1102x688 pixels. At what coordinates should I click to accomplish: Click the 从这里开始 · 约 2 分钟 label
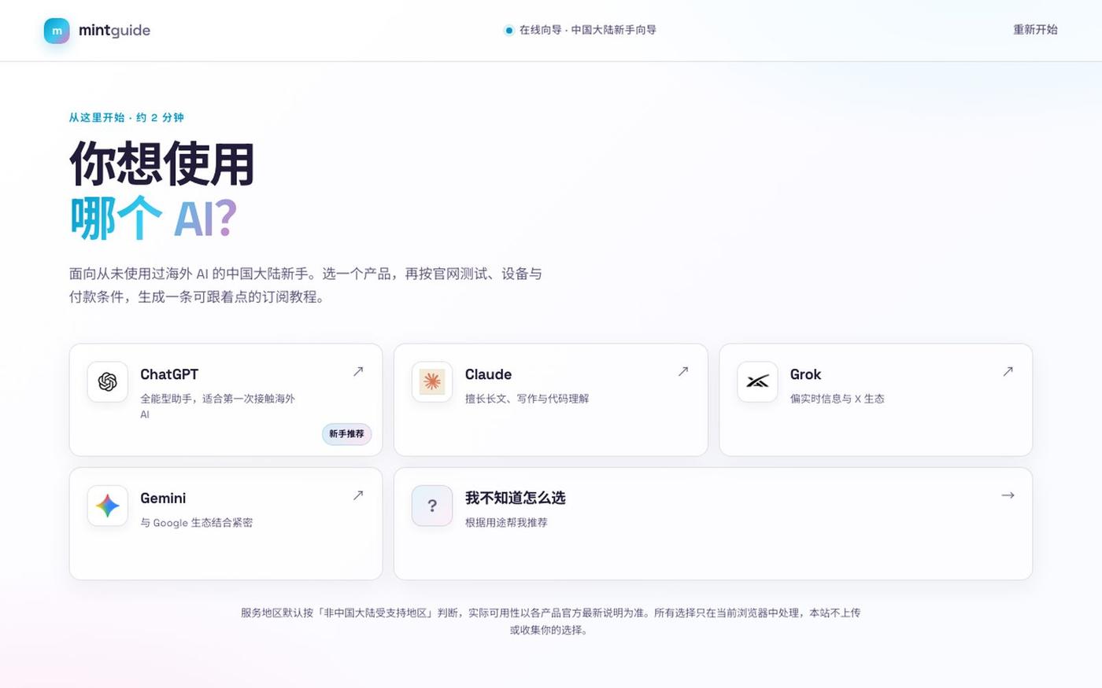(126, 117)
